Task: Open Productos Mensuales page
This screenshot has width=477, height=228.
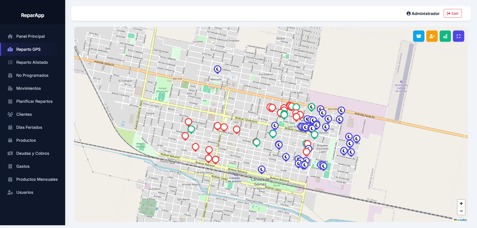Action: coord(33,179)
